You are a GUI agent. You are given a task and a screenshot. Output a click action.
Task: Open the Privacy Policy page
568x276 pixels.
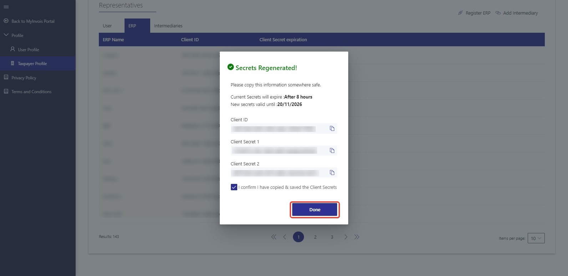pyautogui.click(x=24, y=78)
